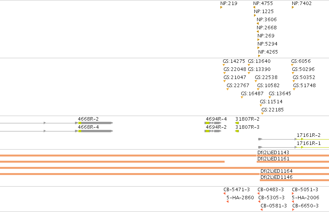Click the red marker under CB-0483-3
The image size is (329, 212).
pyautogui.click(x=259, y=193)
